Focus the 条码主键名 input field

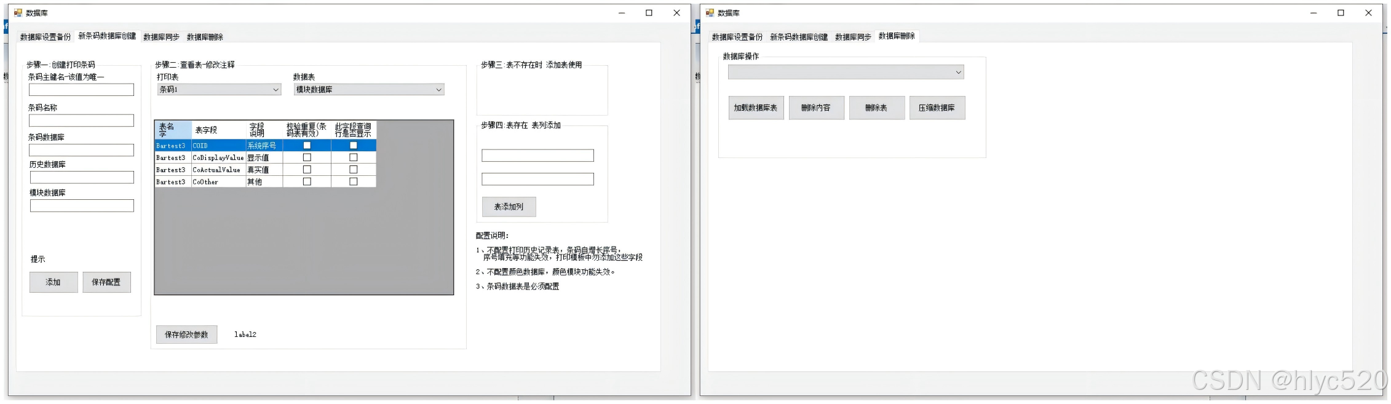(x=81, y=90)
